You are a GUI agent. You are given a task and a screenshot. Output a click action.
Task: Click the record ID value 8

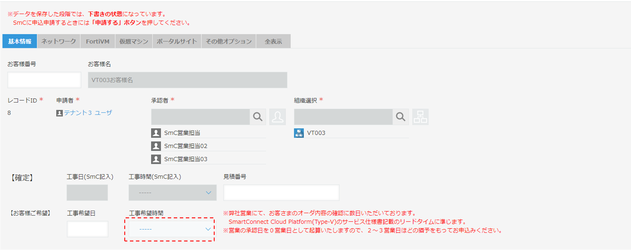9,113
